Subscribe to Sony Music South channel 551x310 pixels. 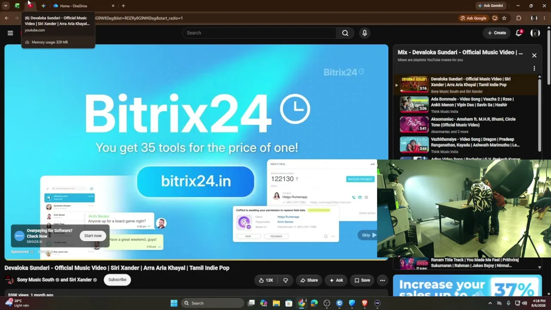click(117, 280)
